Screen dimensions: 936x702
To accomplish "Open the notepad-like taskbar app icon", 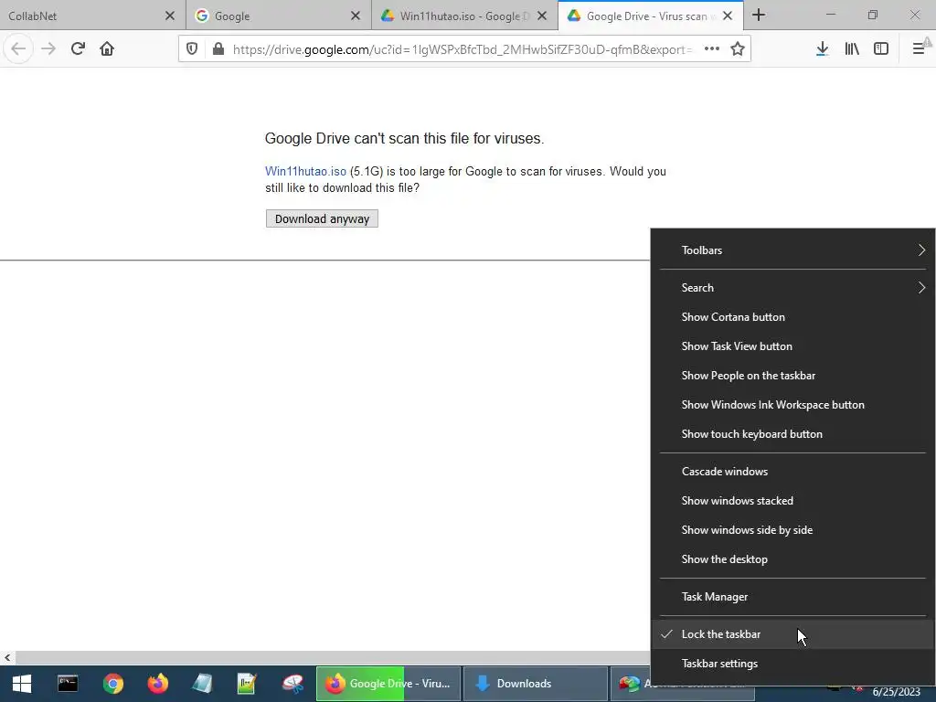I will point(202,684).
